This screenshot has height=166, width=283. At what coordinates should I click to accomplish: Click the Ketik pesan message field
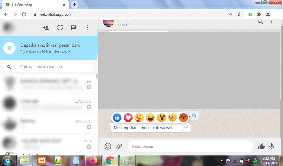pyautogui.click(x=190, y=146)
